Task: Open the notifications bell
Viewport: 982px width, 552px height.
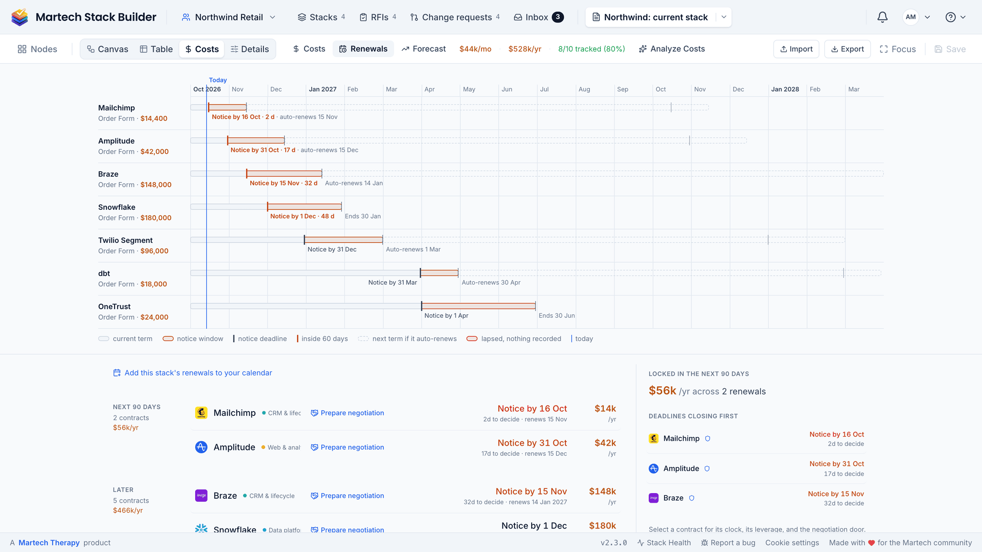Action: pos(882,17)
